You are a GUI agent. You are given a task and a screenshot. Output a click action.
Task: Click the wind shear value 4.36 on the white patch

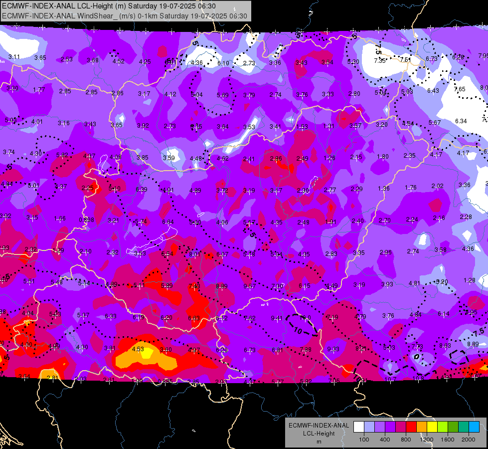click(196, 63)
